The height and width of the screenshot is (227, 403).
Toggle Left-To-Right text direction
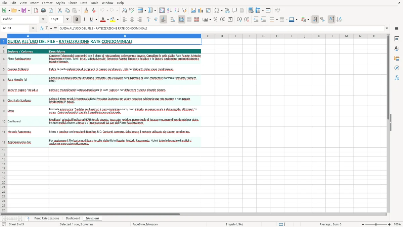tap(315, 20)
